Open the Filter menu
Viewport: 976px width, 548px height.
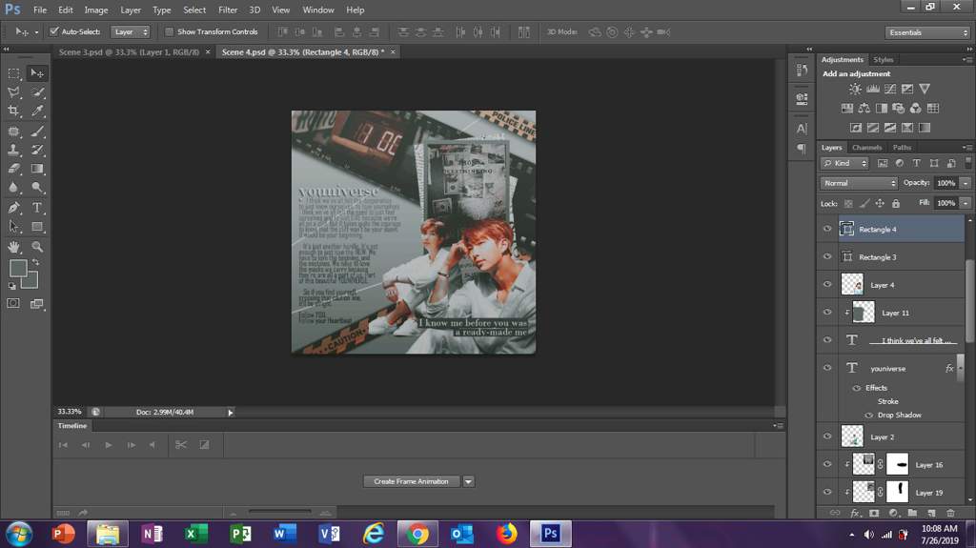228,10
